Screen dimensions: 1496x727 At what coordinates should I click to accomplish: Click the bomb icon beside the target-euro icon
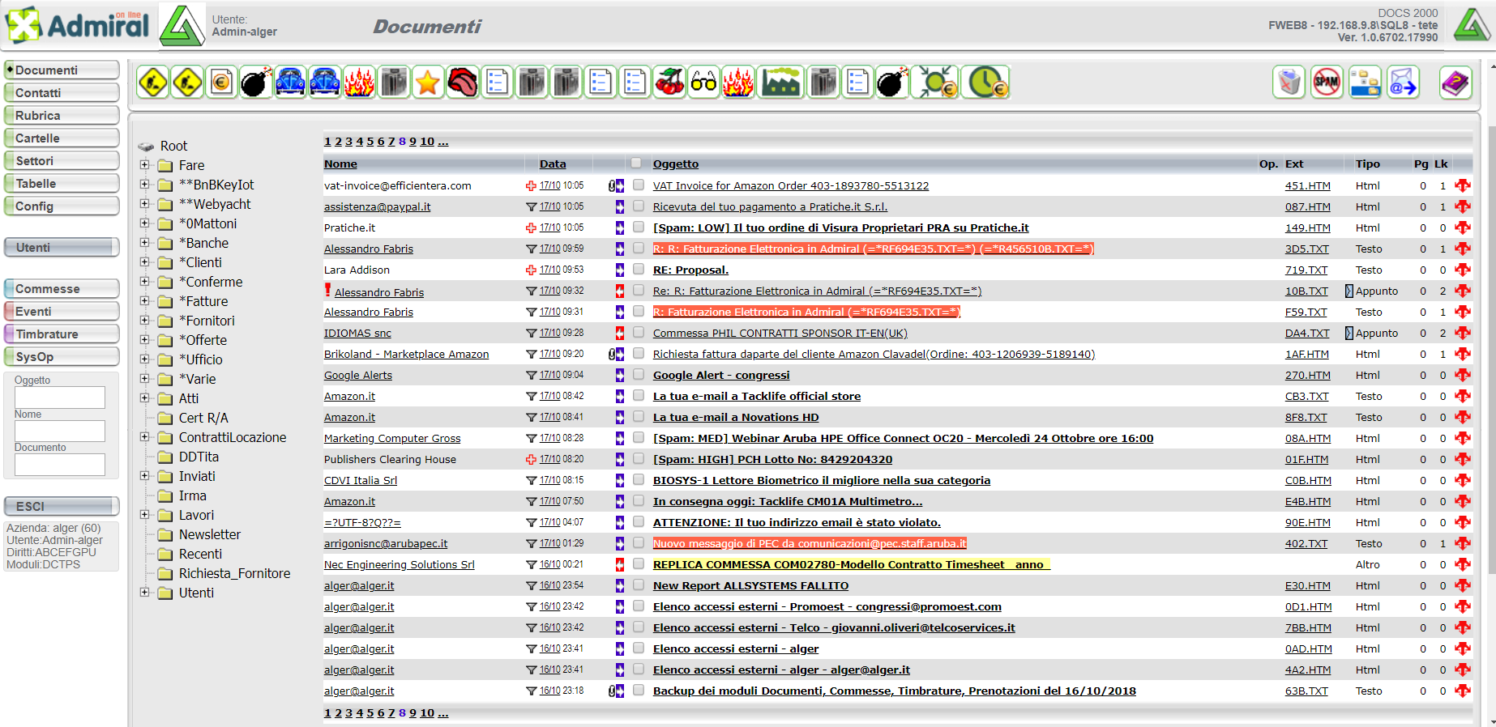coord(891,82)
